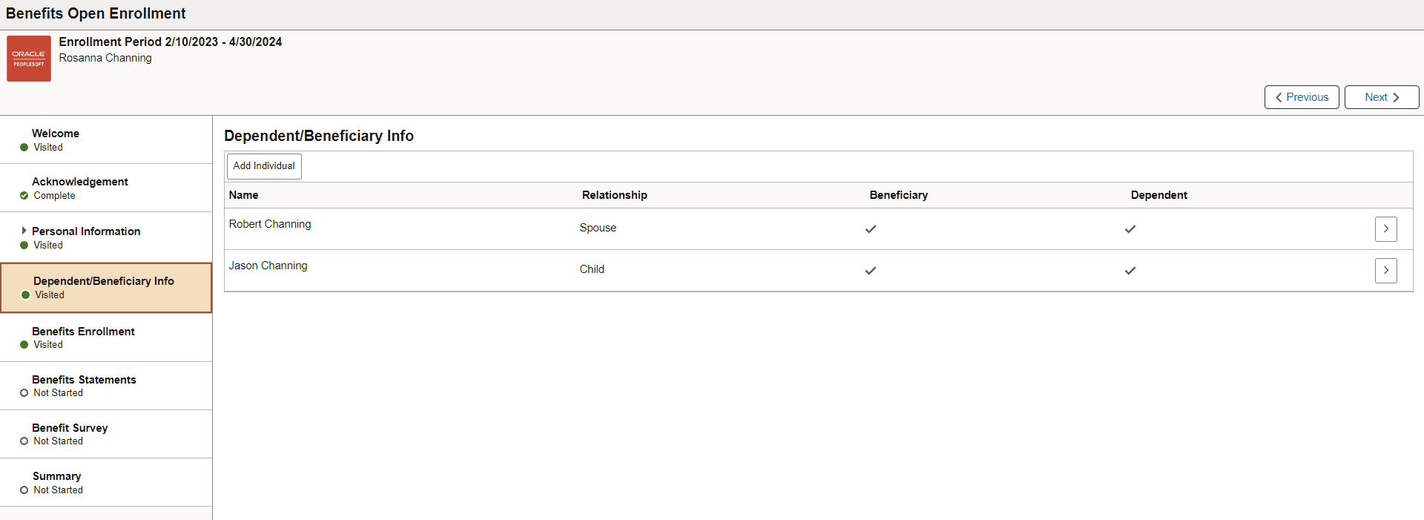1424x520 pixels.
Task: Click Robert Channing's Beneficiary checkmark
Action: coord(871,229)
